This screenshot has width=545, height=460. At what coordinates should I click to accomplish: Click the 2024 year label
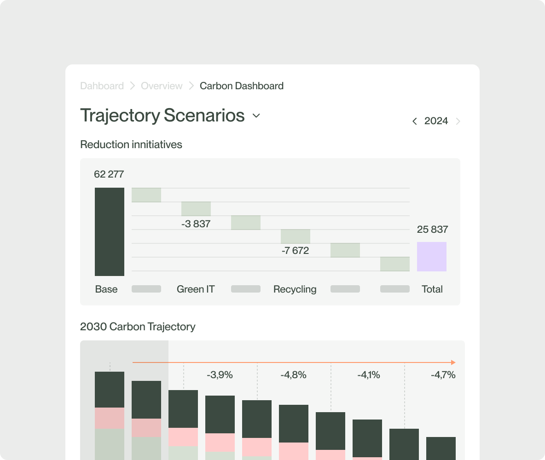[436, 121]
